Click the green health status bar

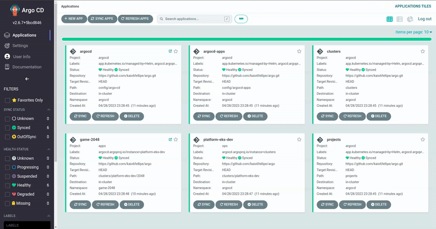[x=247, y=39]
